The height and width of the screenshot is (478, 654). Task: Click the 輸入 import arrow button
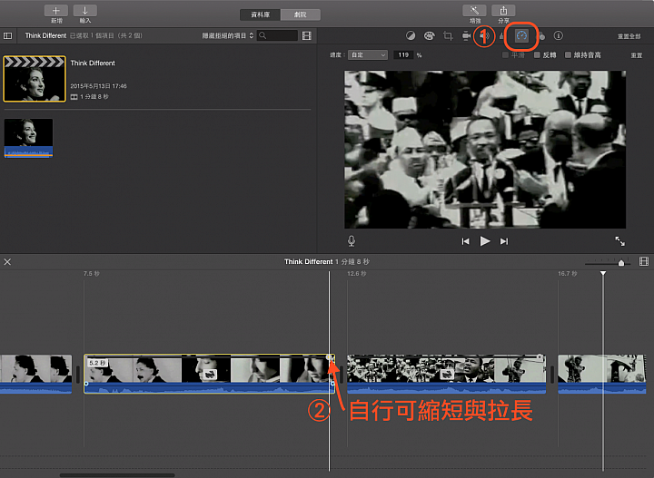85,11
